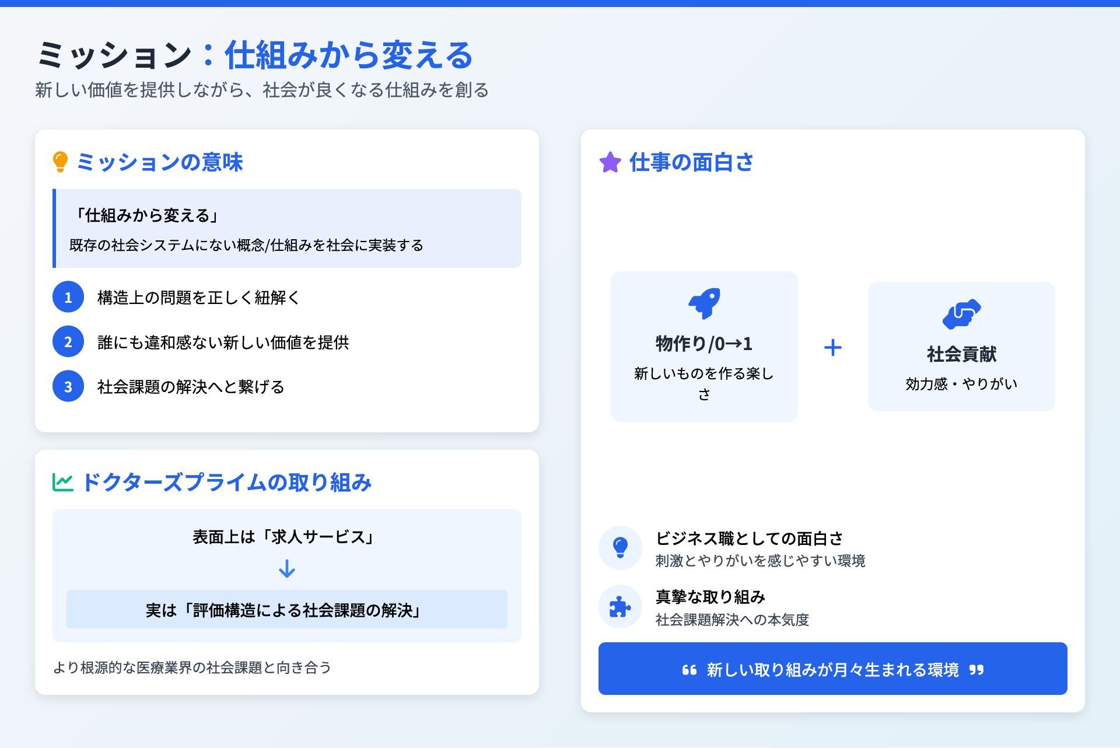Click the orange lightbulb icon beside ミッションの意味
1120x748 pixels.
click(x=60, y=162)
